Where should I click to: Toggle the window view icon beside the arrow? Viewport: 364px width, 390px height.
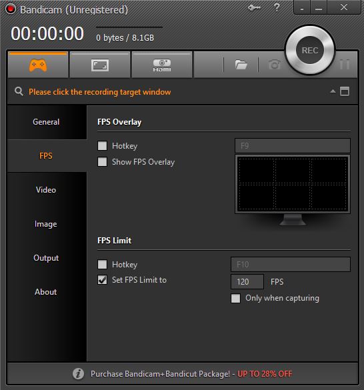tap(345, 91)
